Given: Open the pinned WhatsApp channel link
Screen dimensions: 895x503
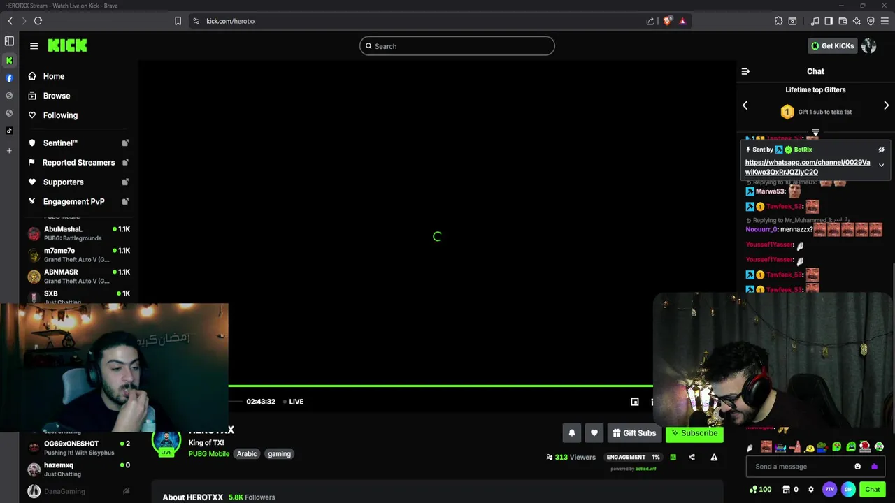Looking at the screenshot, I should coord(808,167).
